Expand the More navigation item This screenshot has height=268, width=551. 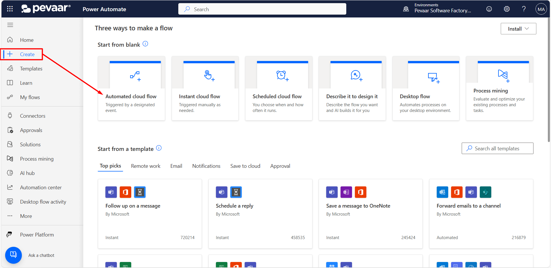click(26, 216)
